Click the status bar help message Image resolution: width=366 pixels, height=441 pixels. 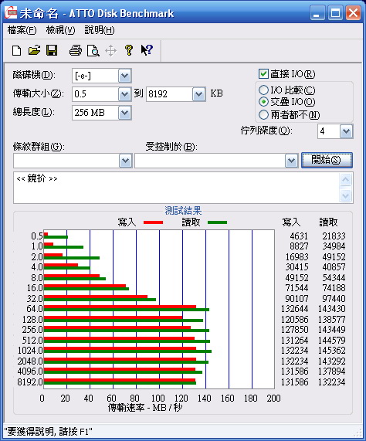click(49, 431)
